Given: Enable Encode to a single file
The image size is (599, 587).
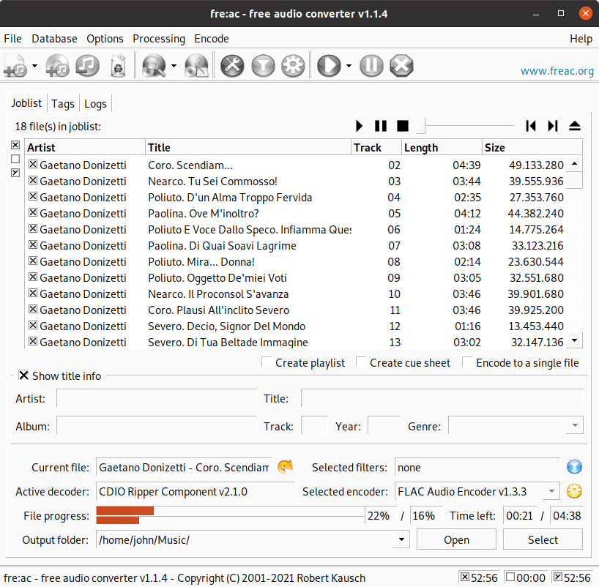Looking at the screenshot, I should [467, 362].
